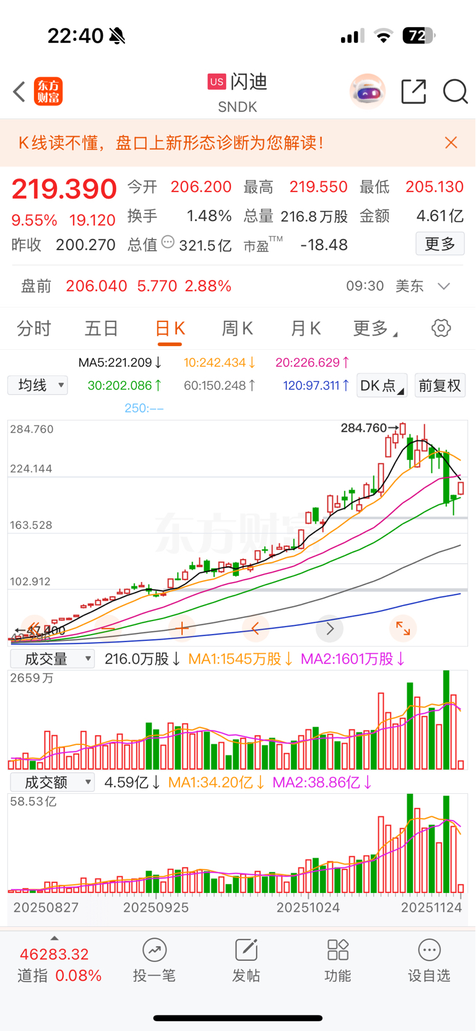
Task: Open the 功能 grid icon
Action: (338, 950)
